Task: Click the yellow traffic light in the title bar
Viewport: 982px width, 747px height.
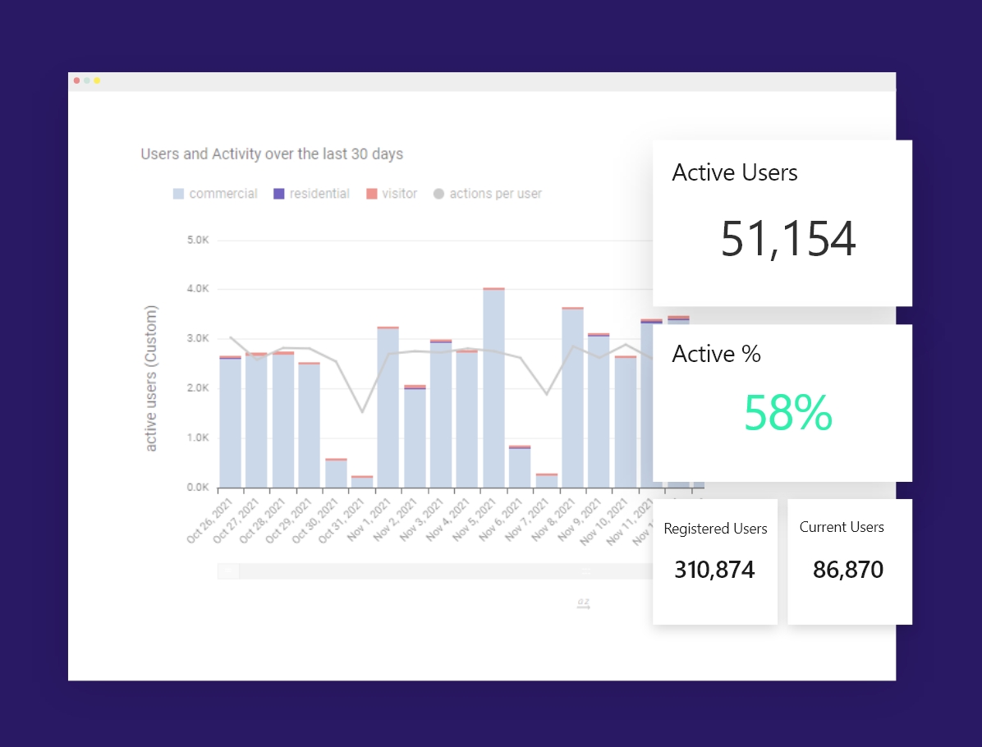Action: (97, 80)
